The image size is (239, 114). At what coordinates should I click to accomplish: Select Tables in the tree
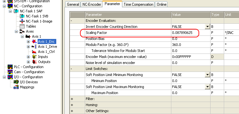tap(31, 26)
